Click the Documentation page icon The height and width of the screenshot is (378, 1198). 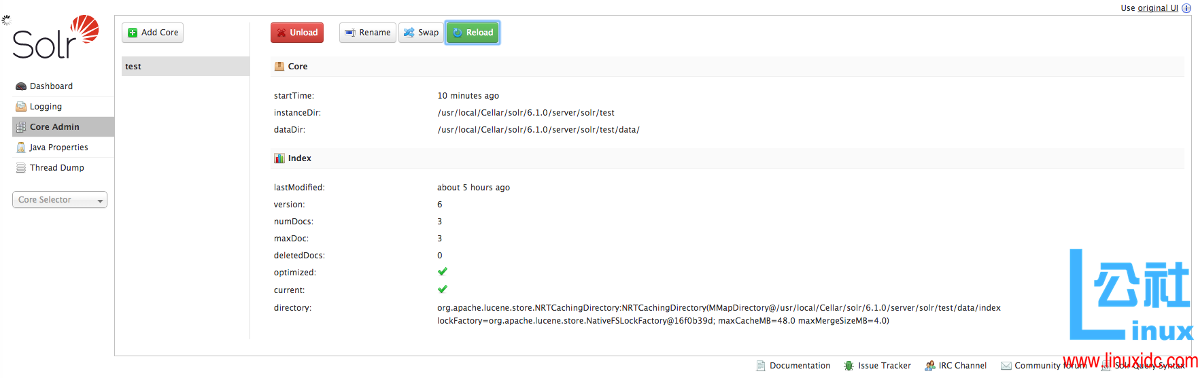[761, 366]
